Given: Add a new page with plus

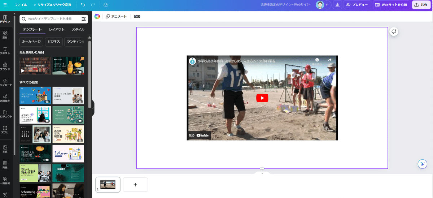Looking at the screenshot, I should (x=135, y=184).
